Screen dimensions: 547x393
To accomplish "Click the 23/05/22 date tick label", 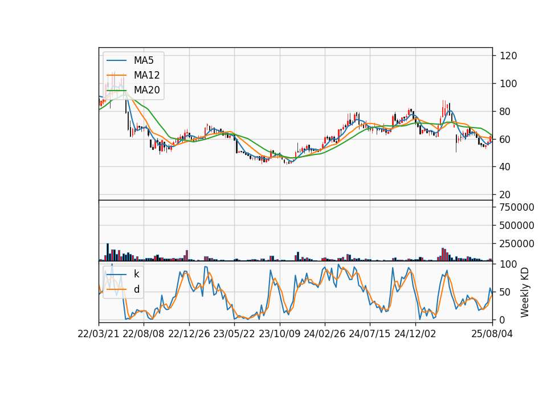I will [234, 334].
